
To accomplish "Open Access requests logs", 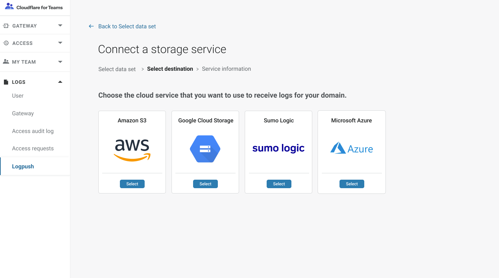I will click(33, 149).
